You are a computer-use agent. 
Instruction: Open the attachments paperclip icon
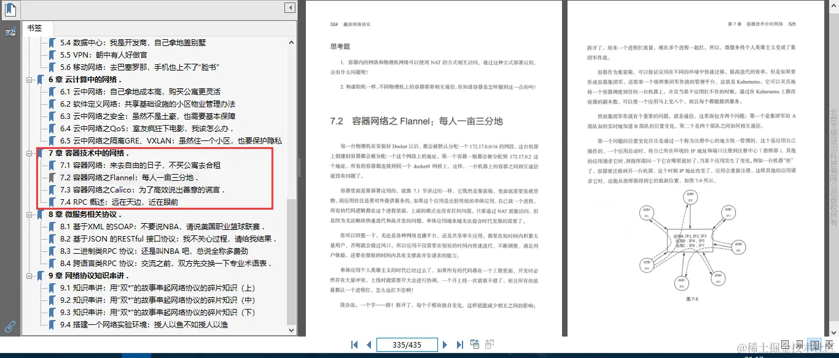pyautogui.click(x=9, y=326)
